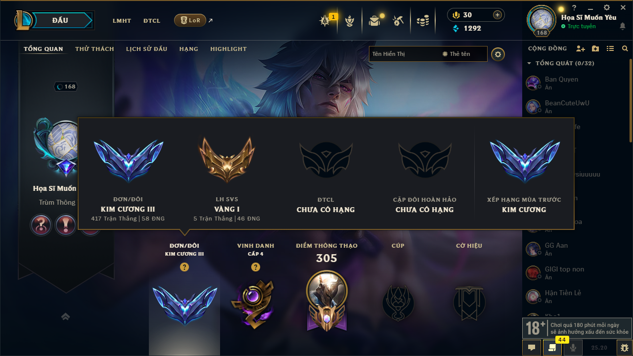Viewport: 633px width, 356px height.
Task: Toggle the microphone mute button
Action: click(x=573, y=348)
